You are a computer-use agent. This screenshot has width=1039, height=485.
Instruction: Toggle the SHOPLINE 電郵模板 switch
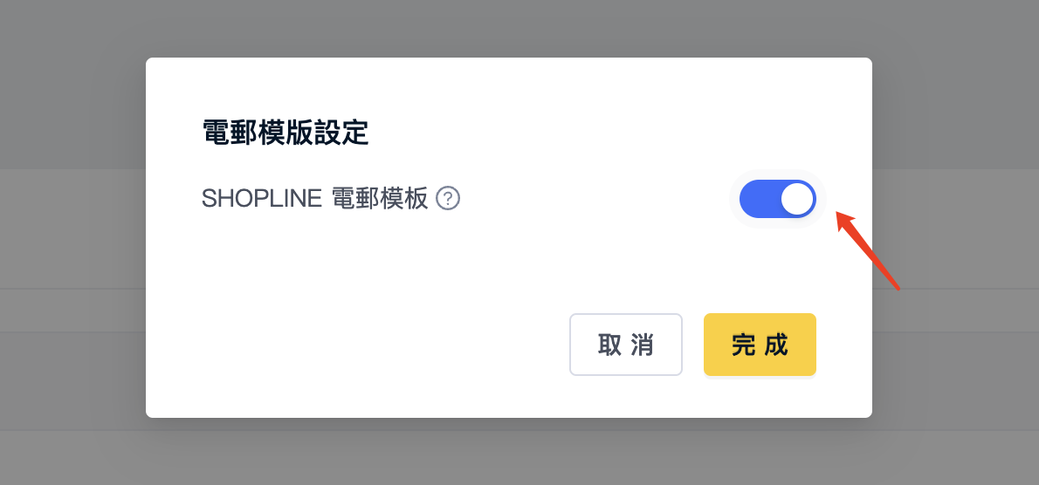tap(777, 199)
